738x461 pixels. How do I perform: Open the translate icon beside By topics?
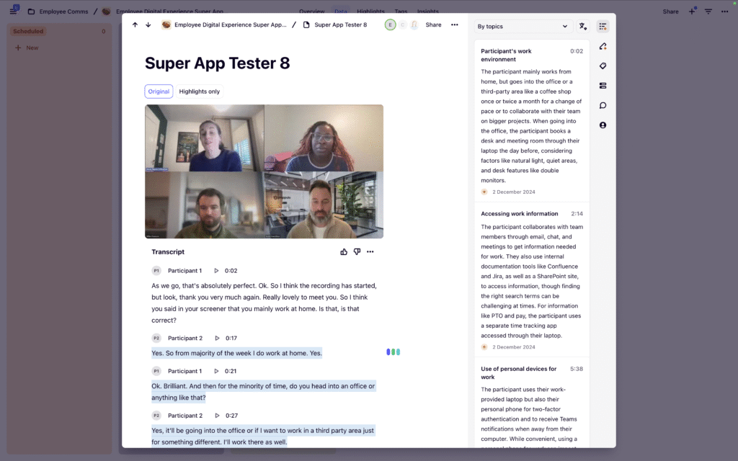583,26
